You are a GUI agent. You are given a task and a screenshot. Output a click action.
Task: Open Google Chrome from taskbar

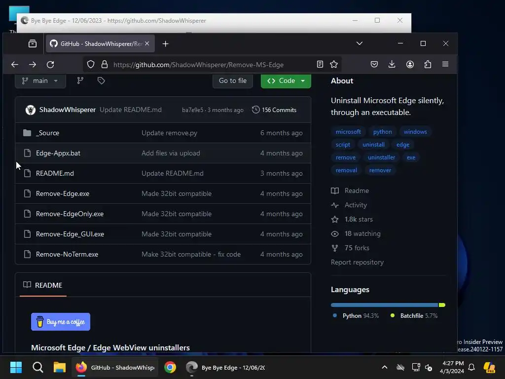[x=170, y=367]
